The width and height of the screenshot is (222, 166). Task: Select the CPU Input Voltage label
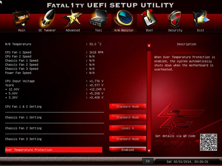coord(20,81)
